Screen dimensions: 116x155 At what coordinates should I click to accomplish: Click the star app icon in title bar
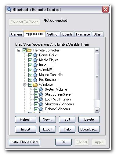(9, 9)
